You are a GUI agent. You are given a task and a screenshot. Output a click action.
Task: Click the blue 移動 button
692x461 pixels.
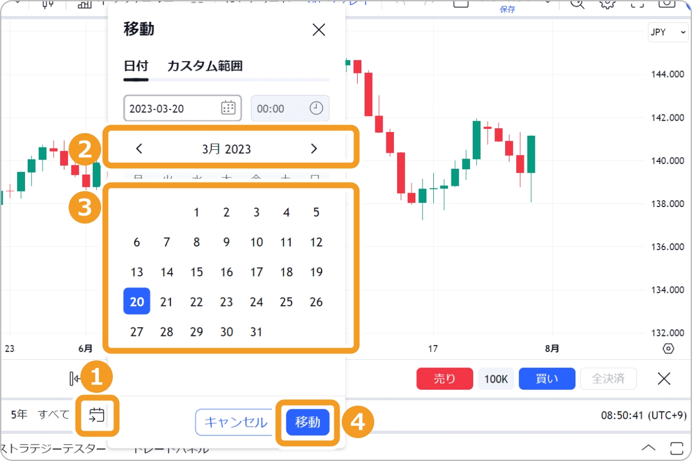tap(308, 422)
